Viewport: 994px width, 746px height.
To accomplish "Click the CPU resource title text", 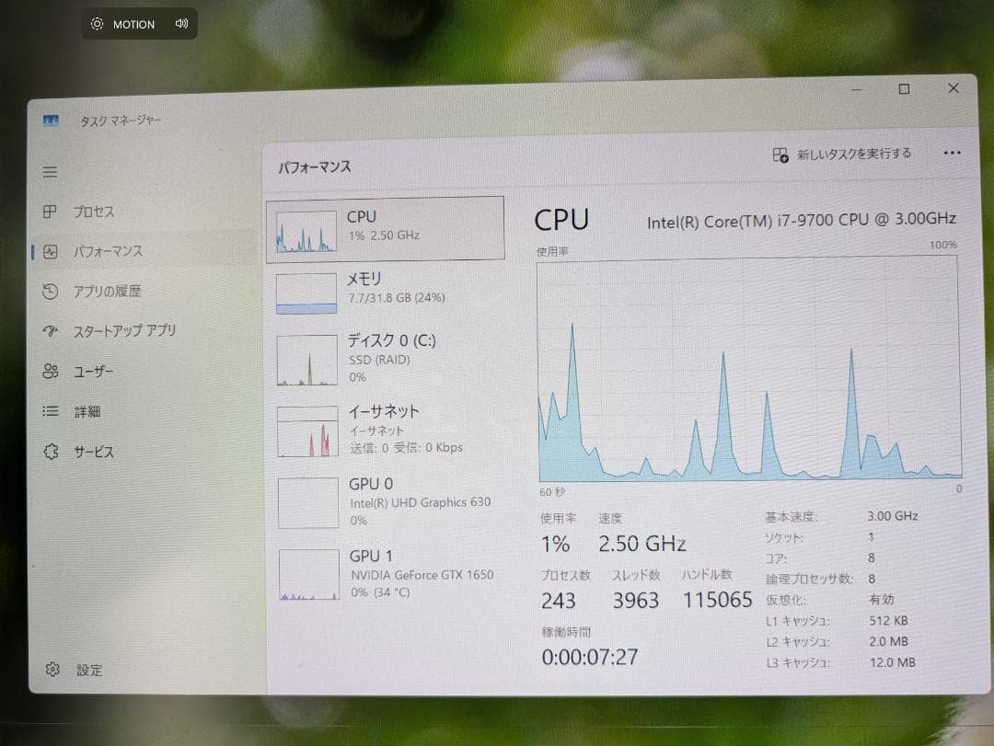I will tap(362, 217).
